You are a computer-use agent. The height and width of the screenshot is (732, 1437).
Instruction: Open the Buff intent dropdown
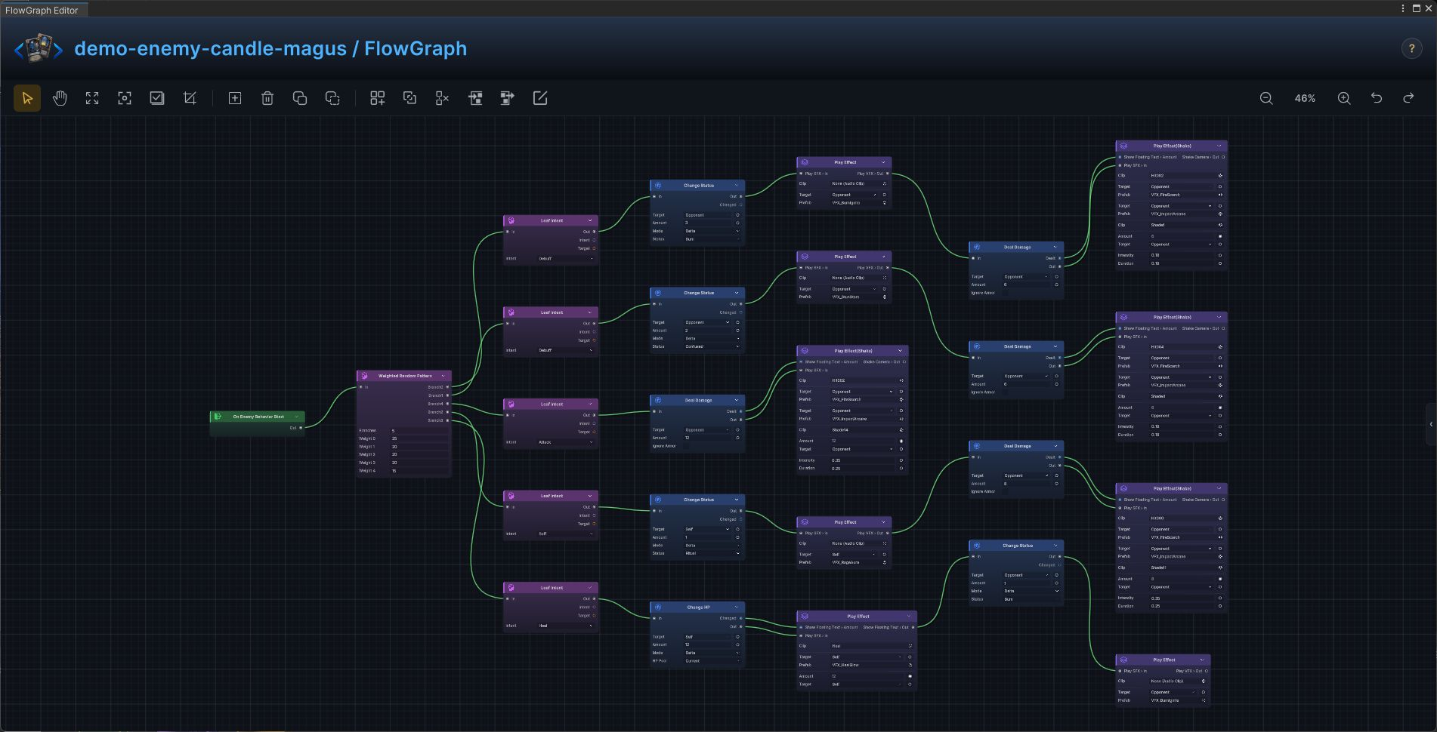(x=565, y=534)
